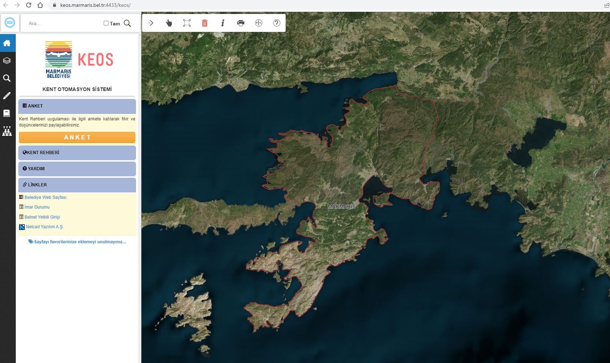The width and height of the screenshot is (610, 363).
Task: Open the help question mark icon
Action: click(x=276, y=23)
